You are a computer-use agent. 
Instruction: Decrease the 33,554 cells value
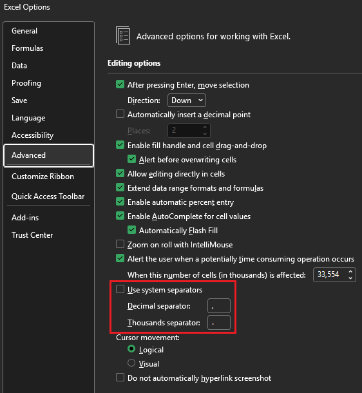(x=350, y=278)
